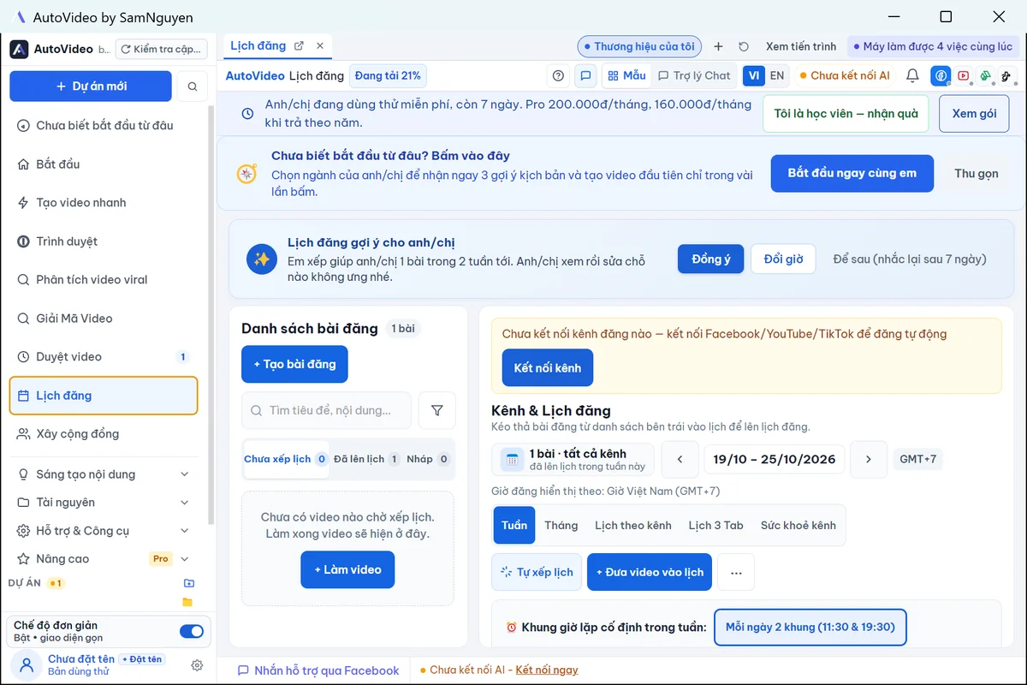Open the yellow project folder icon
1027x685 pixels.
(x=187, y=602)
